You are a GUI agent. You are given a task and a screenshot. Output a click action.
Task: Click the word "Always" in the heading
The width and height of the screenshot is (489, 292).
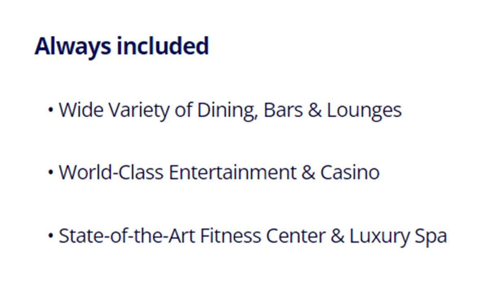73,46
